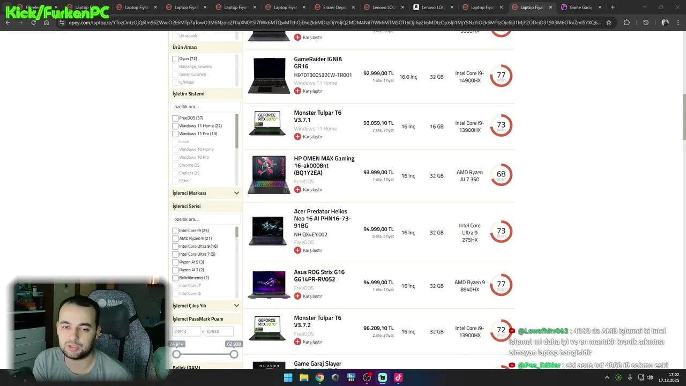Show hidden system tray icons
Viewport: 686px width, 386px height.
pos(607,377)
